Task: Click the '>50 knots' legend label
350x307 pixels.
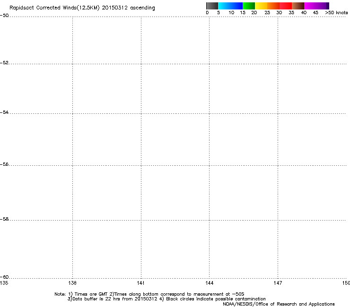Action: pyautogui.click(x=336, y=13)
